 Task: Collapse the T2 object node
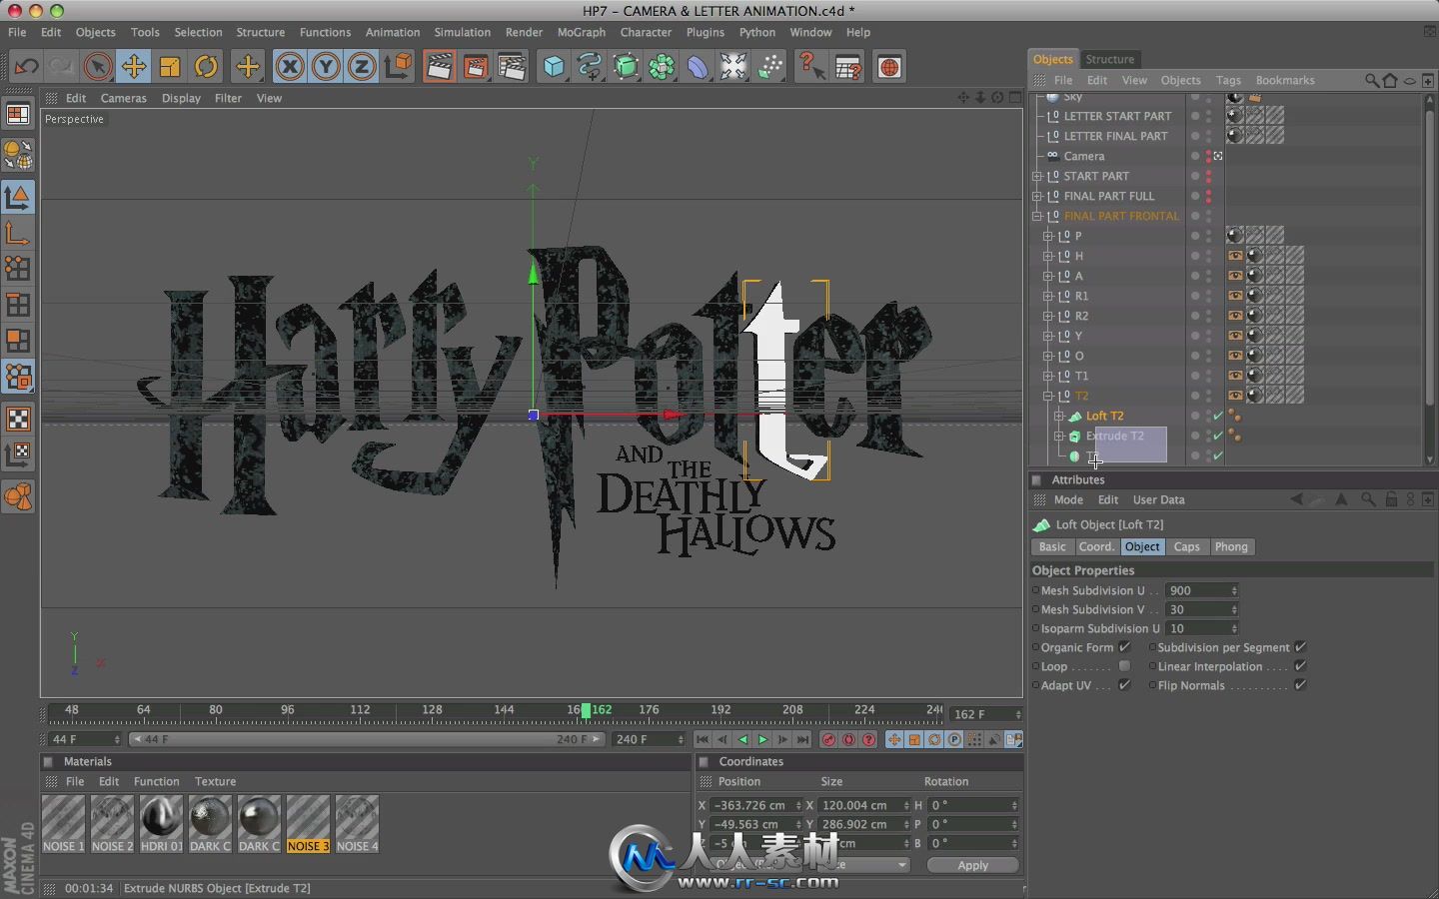click(x=1047, y=396)
